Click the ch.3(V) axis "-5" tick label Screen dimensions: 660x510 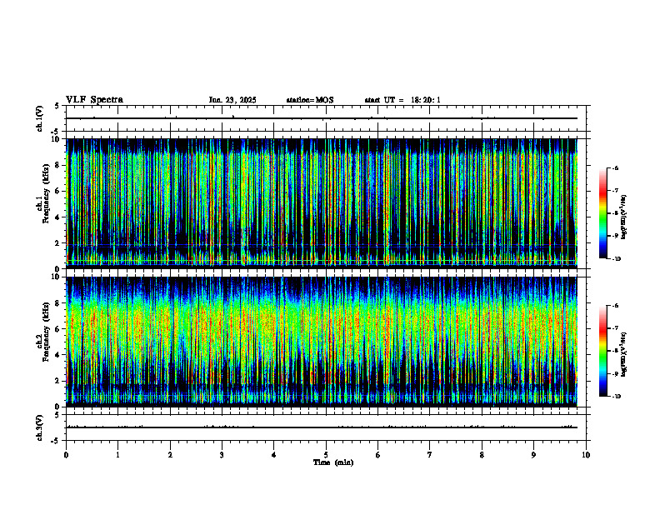[55, 441]
